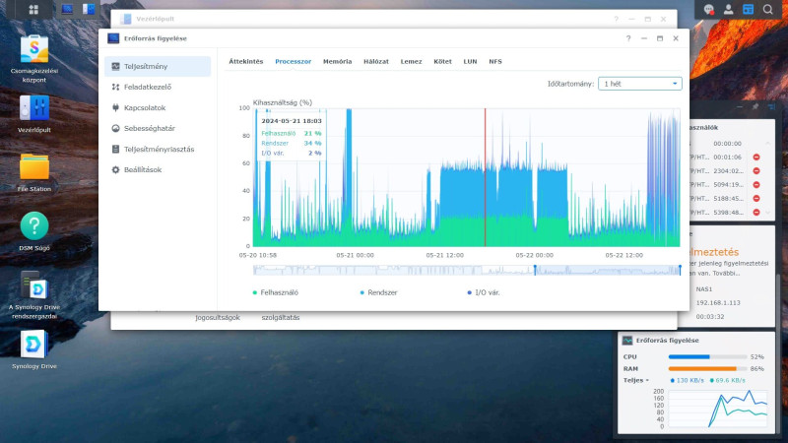
Task: Open the Vezérlőpult desktop icon
Action: [x=34, y=113]
